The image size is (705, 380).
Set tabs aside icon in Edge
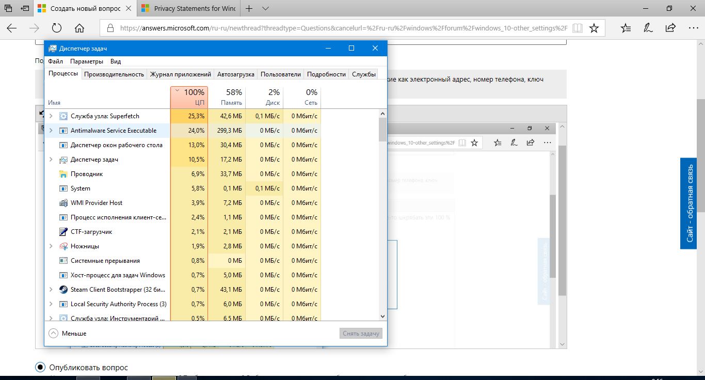click(24, 9)
